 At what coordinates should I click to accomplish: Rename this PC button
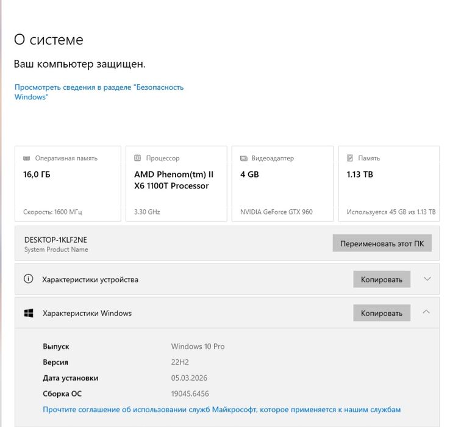pyautogui.click(x=382, y=243)
